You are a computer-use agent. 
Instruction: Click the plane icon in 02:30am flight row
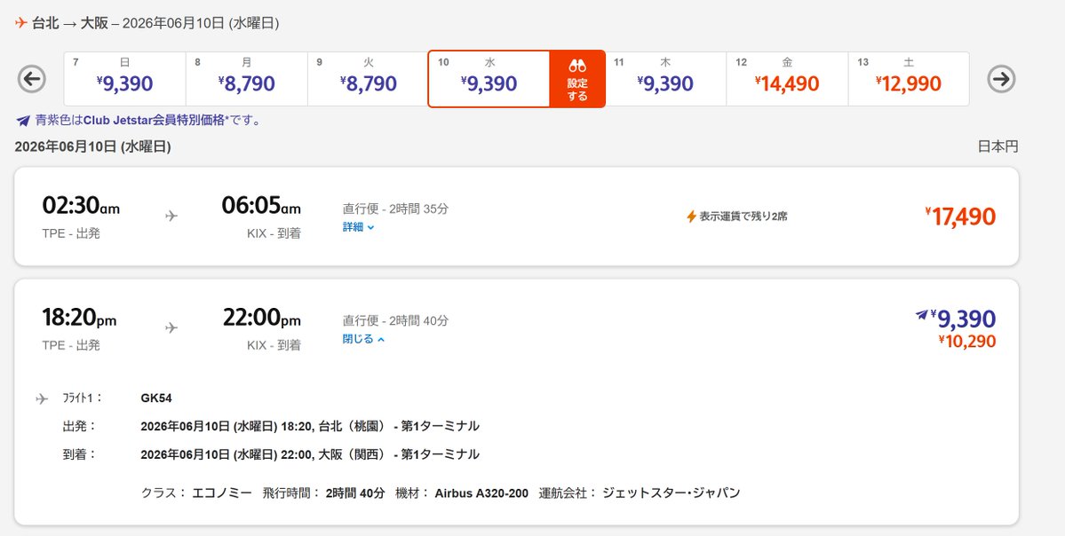[x=171, y=216]
